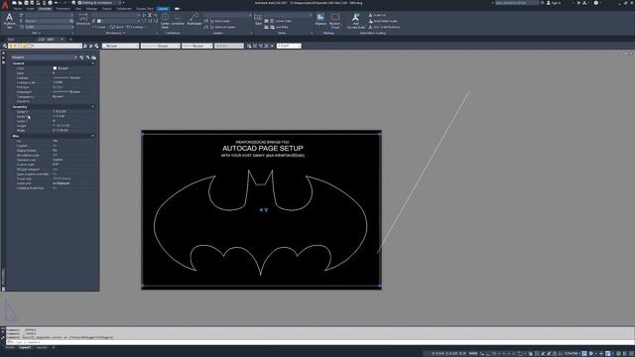Click the Table tool icon

point(258,20)
